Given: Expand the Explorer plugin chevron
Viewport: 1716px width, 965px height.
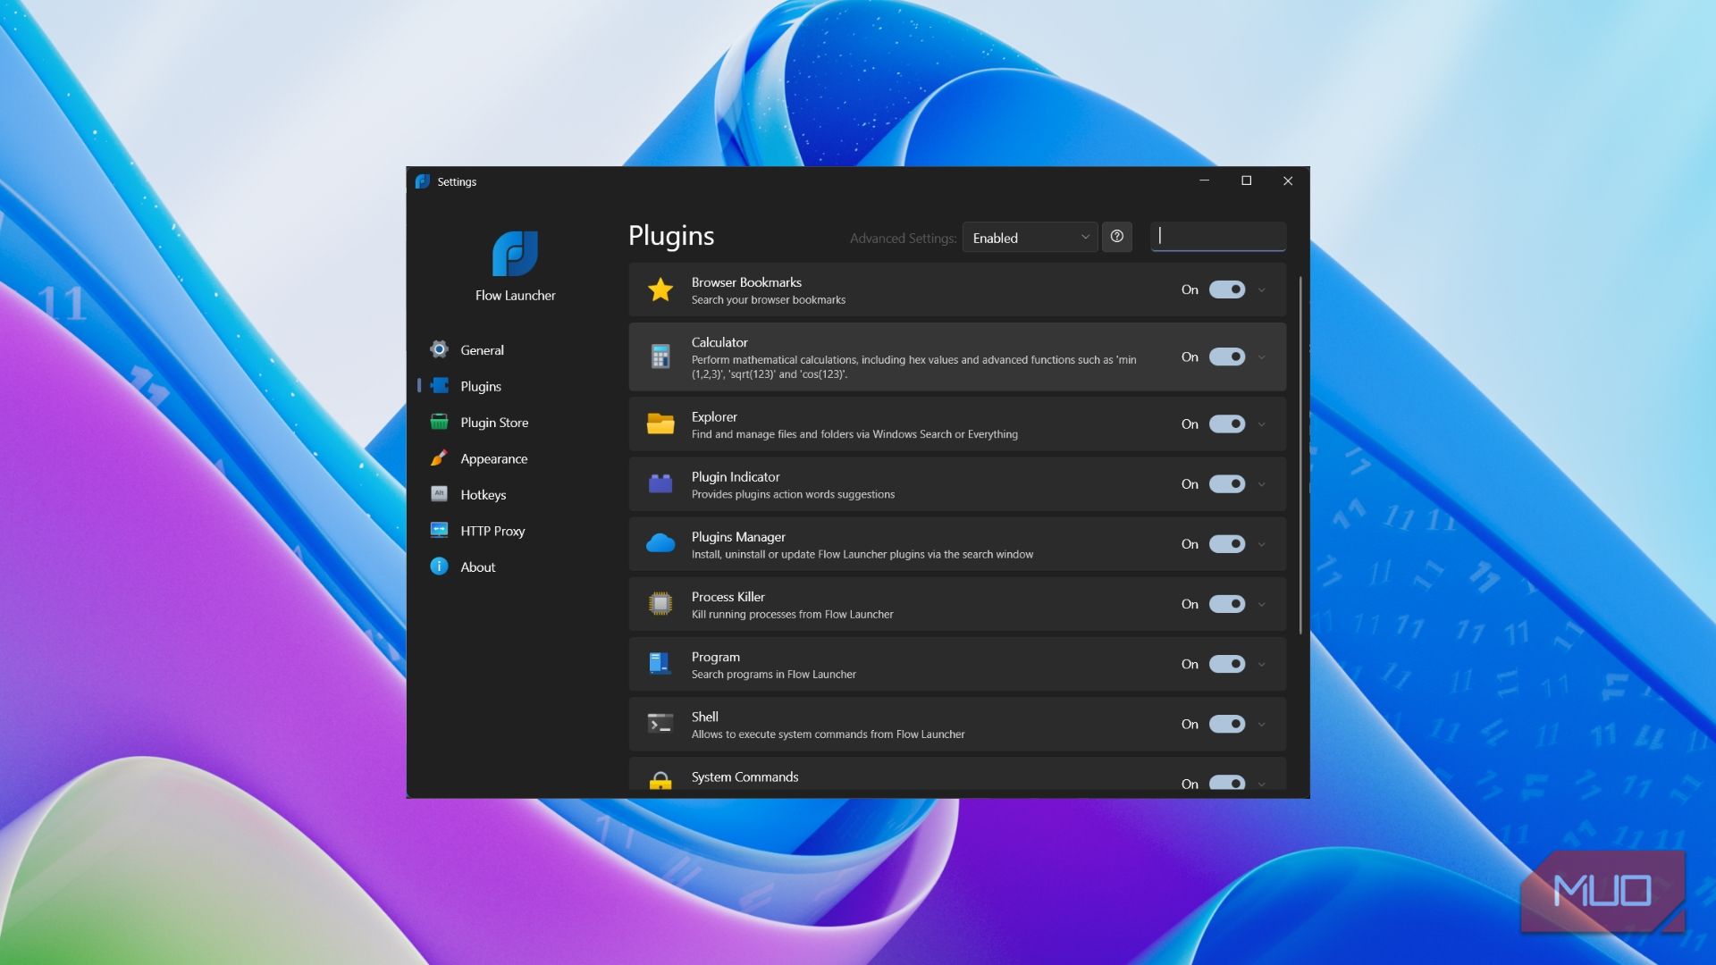Looking at the screenshot, I should [x=1261, y=424].
